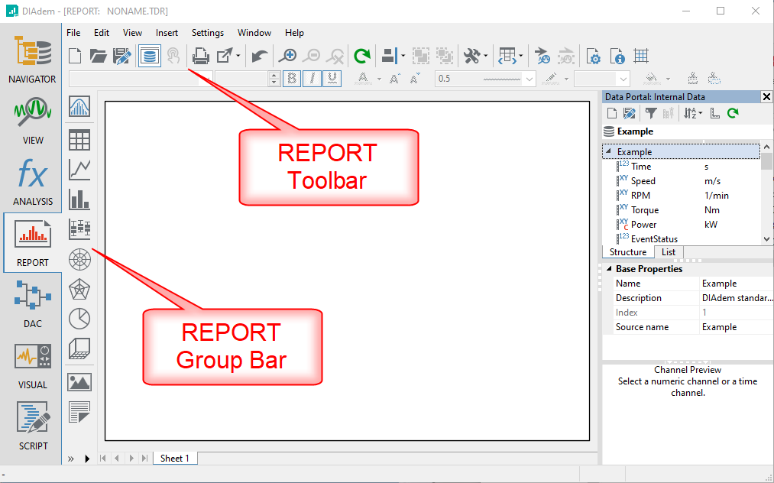Collapse the Base Properties section
The height and width of the screenshot is (483, 774).
pyautogui.click(x=608, y=269)
